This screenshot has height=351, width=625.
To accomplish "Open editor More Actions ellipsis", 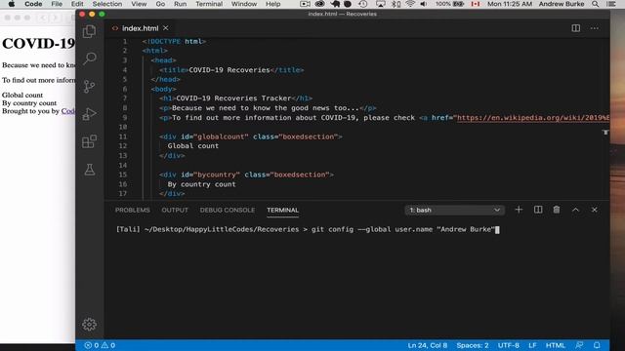I will tap(595, 28).
